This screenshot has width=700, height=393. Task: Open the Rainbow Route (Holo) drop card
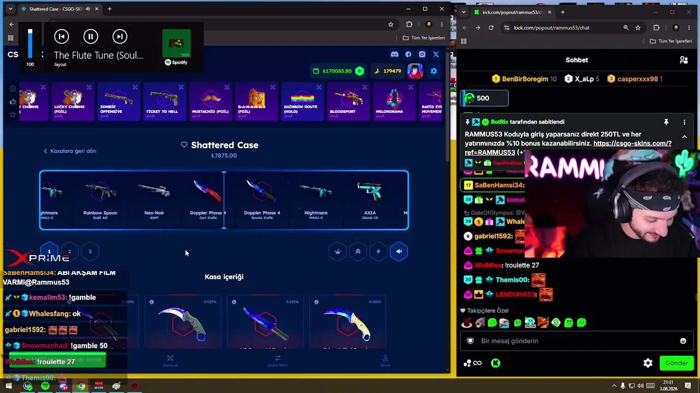coord(302,102)
